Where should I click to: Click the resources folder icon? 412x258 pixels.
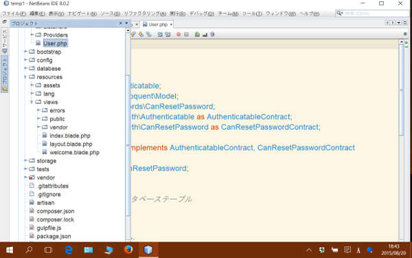click(x=32, y=76)
